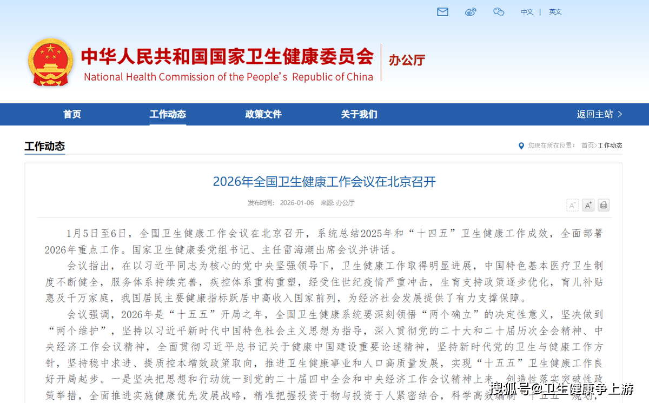This screenshot has height=403, width=649.
Task: Click the WeChat chat bubble icon
Action: click(499, 12)
